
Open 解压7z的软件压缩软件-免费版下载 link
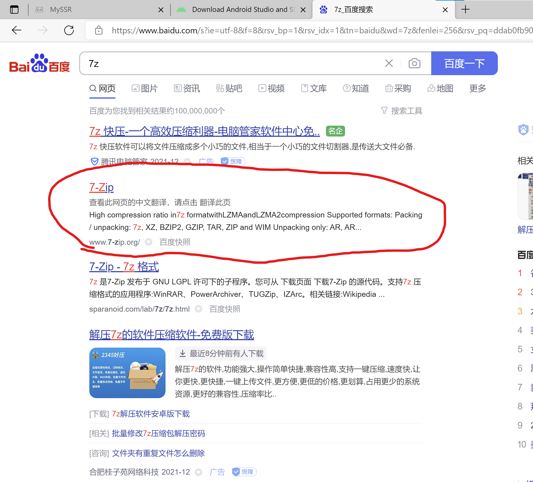pyautogui.click(x=172, y=335)
